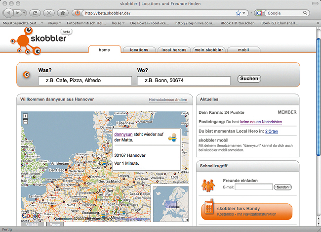
Task: Click the Was? search field
Action: pos(85,81)
